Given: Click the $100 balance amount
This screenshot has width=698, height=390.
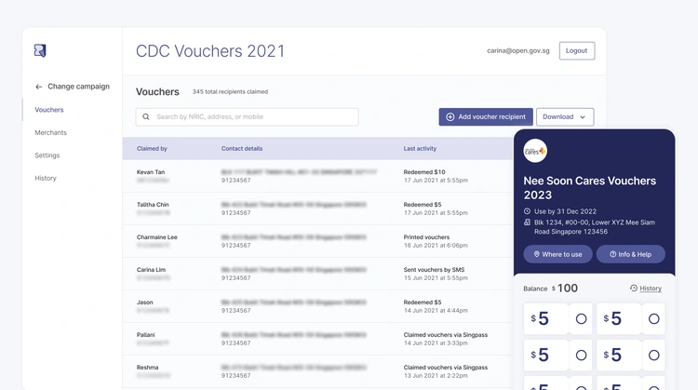Looking at the screenshot, I should [x=565, y=288].
